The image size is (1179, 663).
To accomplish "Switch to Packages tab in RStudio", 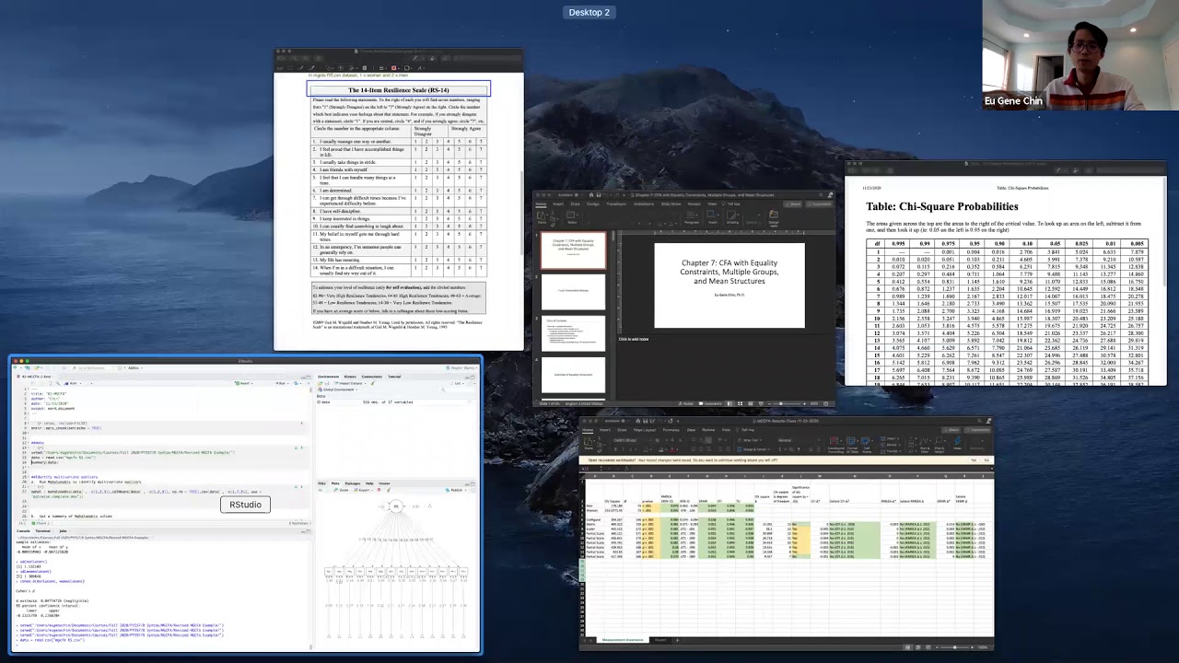I will click(x=352, y=483).
